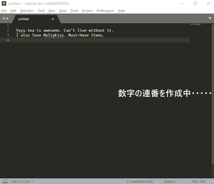Image resolution: width=214 pixels, height=184 pixels.
Task: Close the Sublime Text window
Action: coord(208,4)
